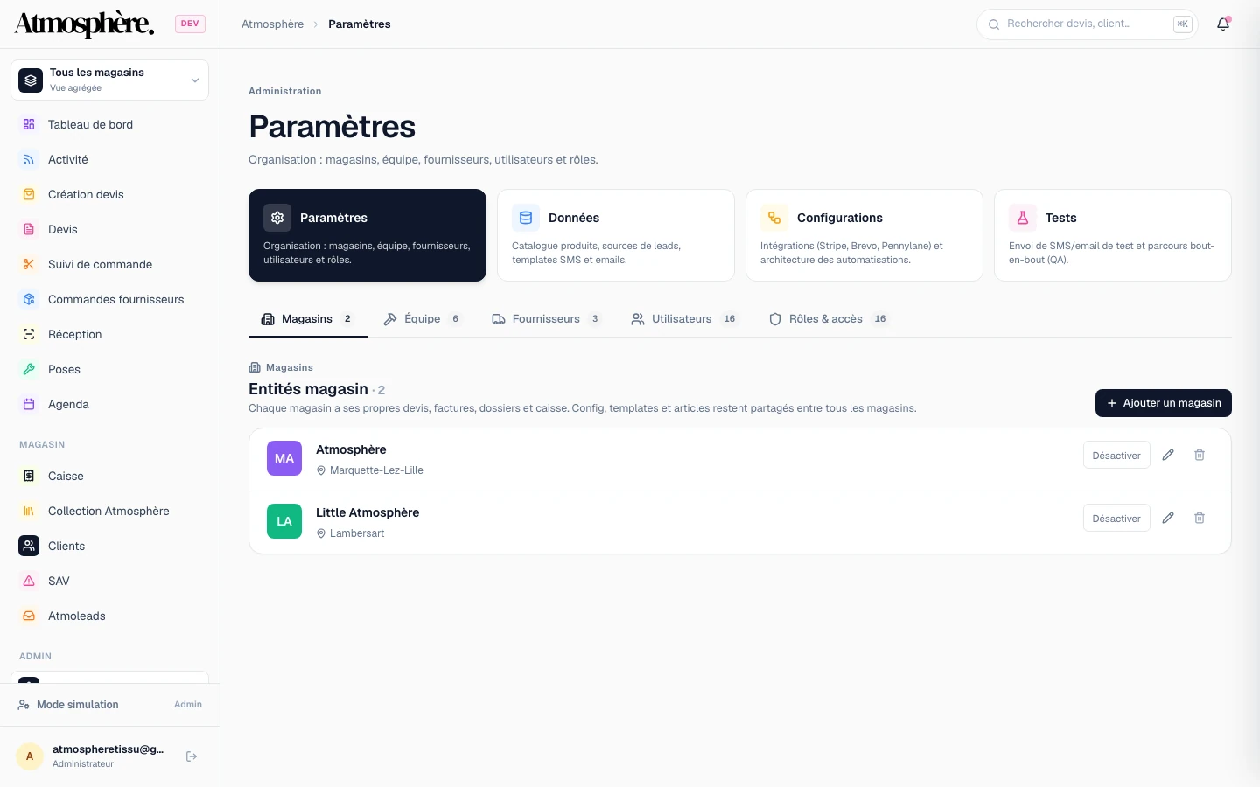Click the Configurations card icon
The width and height of the screenshot is (1260, 787).
coord(774,218)
